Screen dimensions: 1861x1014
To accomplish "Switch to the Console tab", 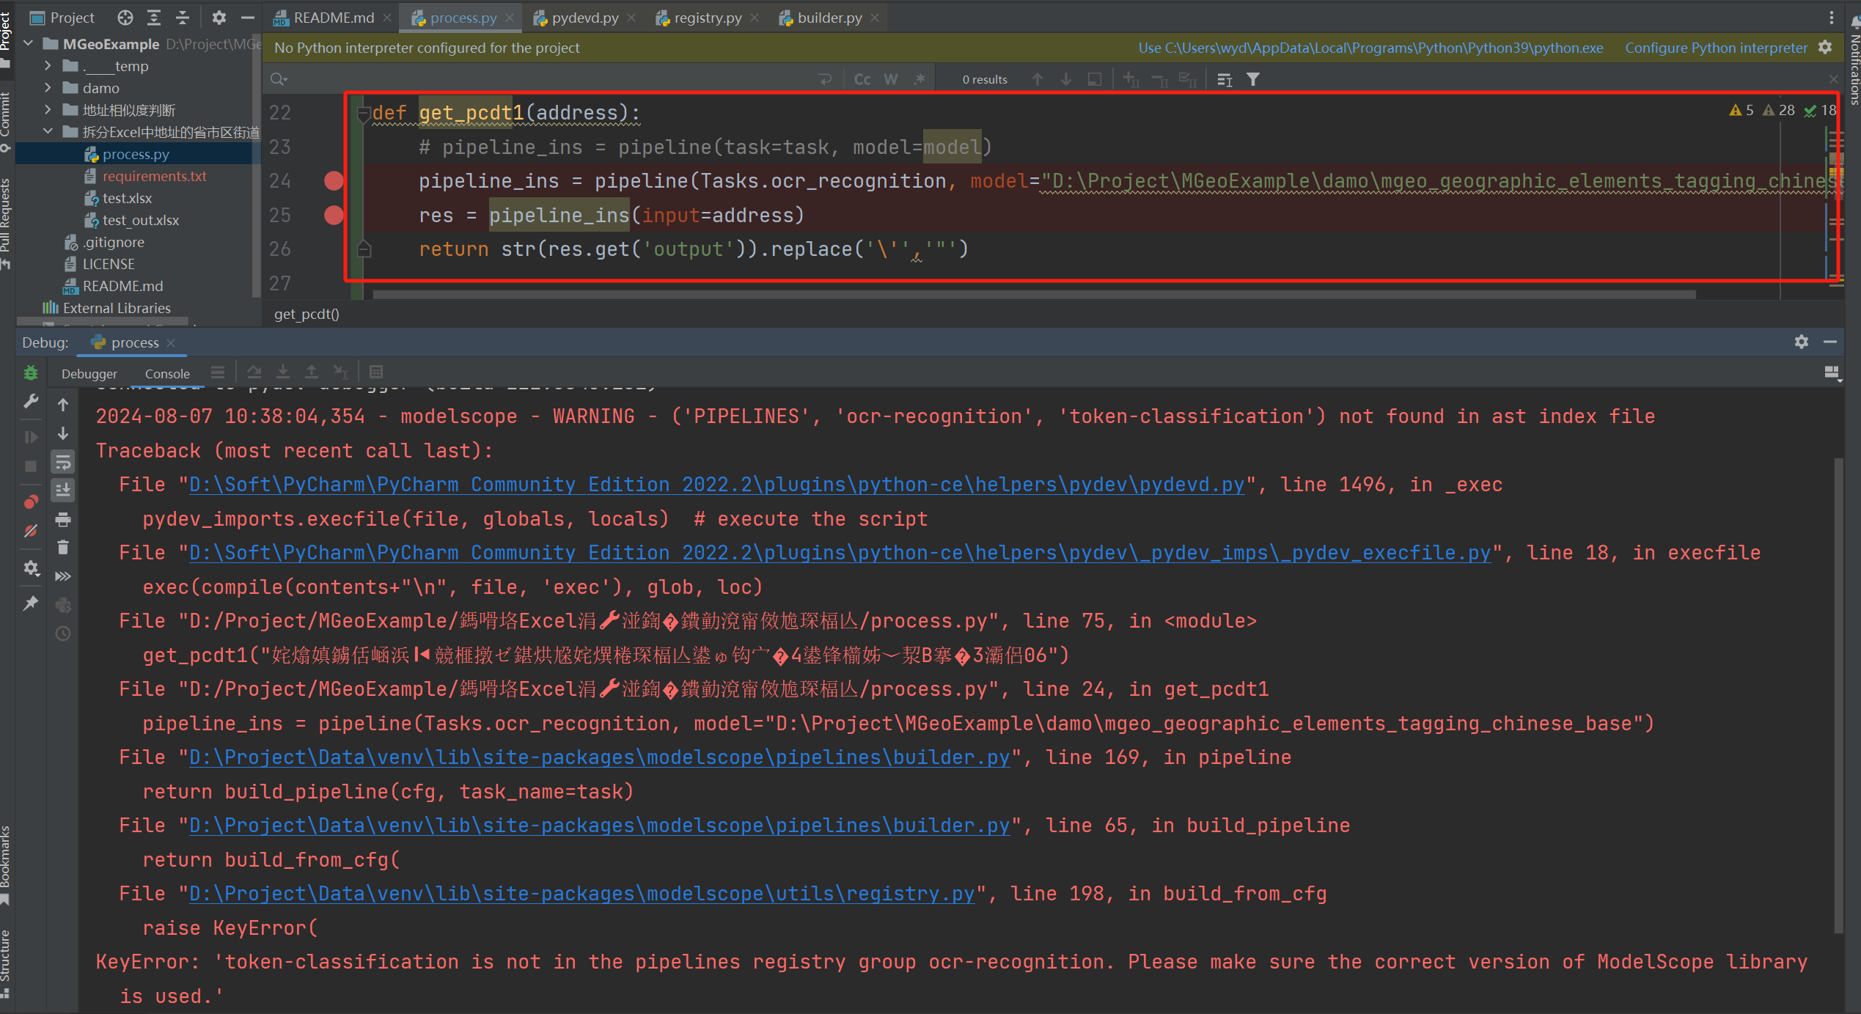I will pyautogui.click(x=167, y=373).
